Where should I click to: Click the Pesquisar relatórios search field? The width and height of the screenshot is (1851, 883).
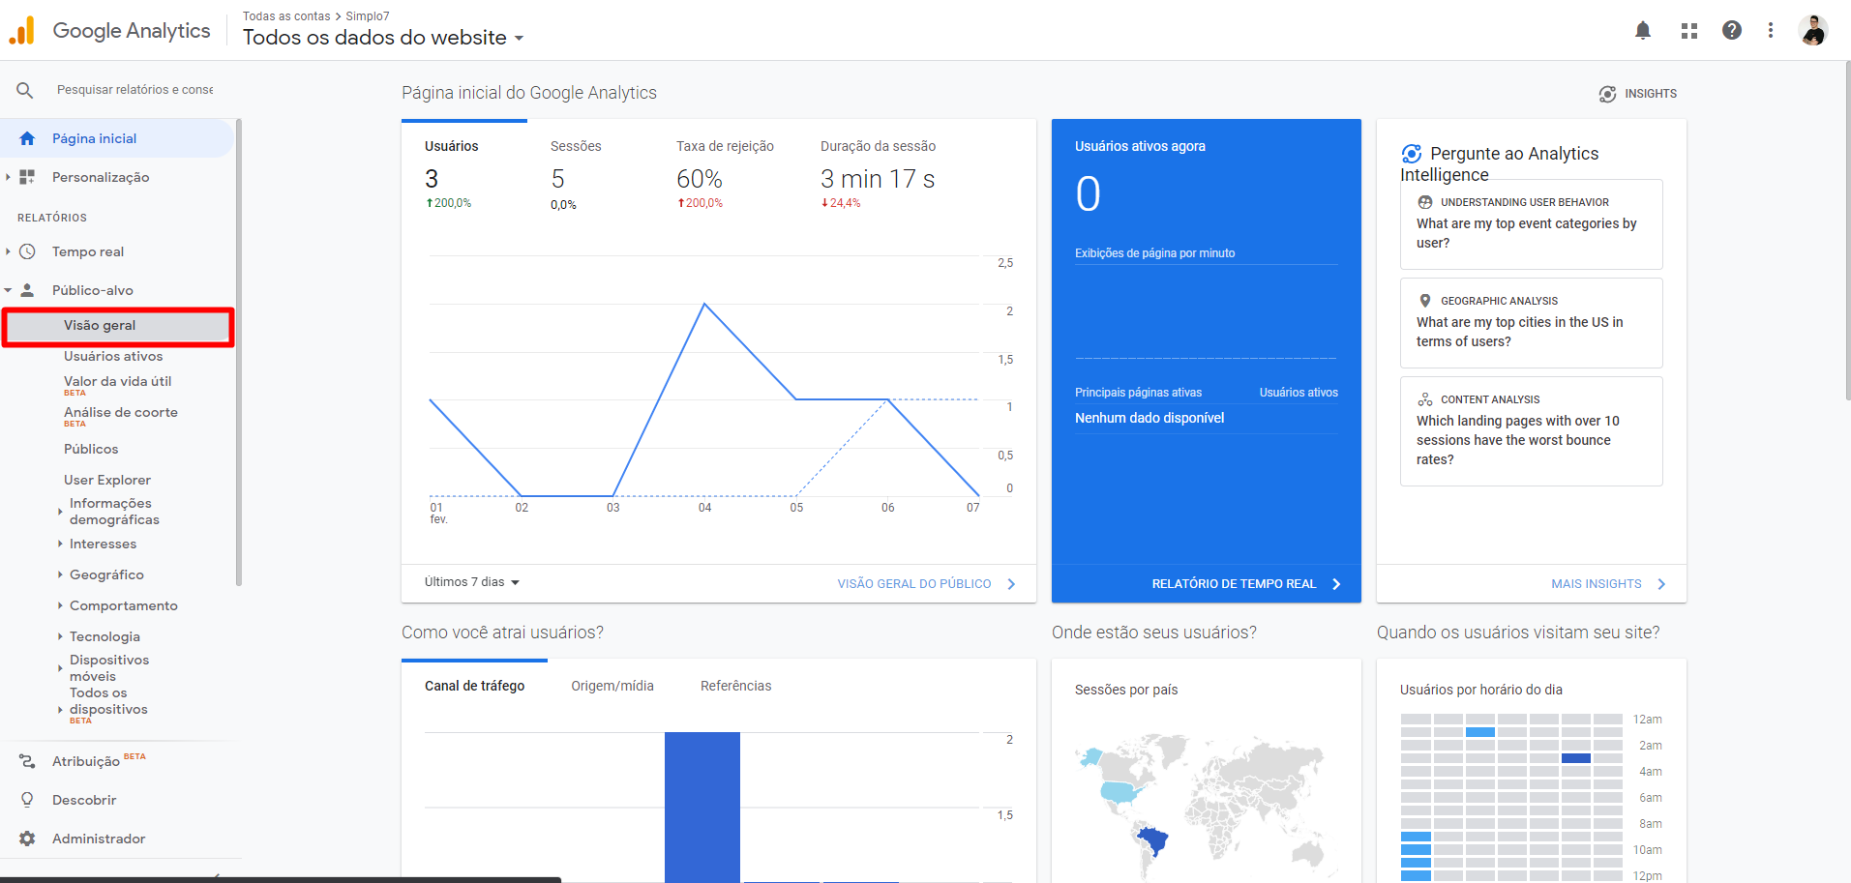click(134, 90)
